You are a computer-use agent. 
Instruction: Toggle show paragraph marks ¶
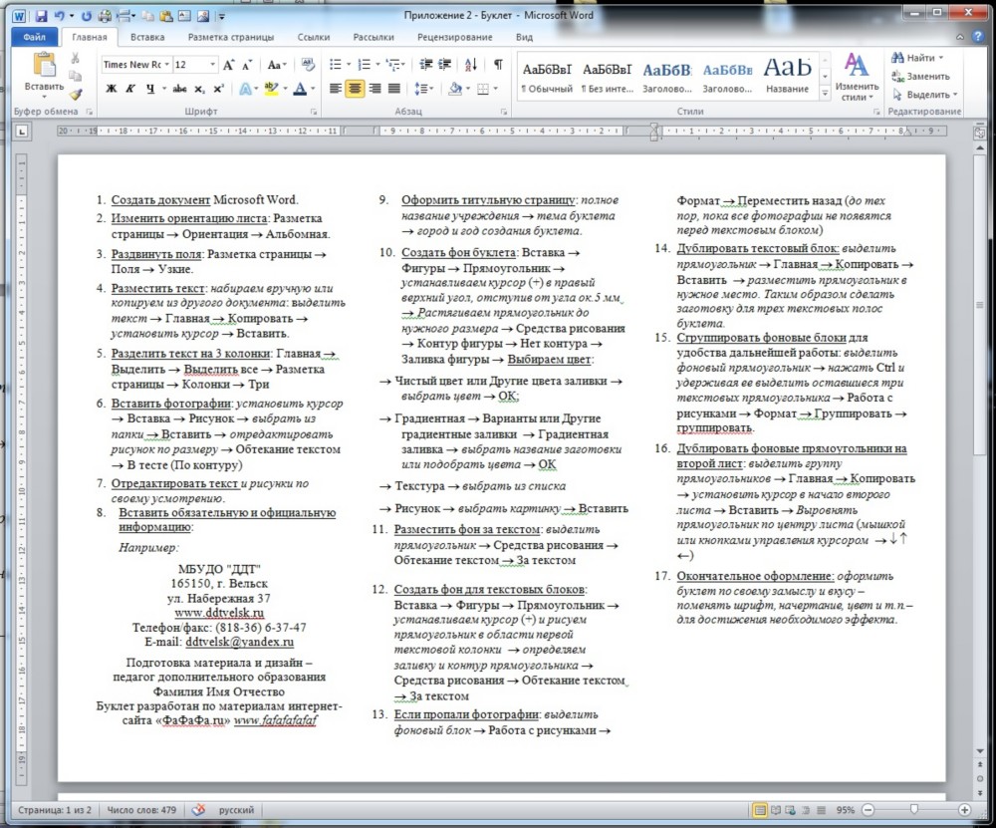[x=498, y=64]
